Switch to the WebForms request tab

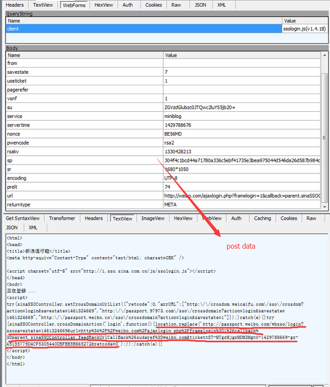coord(74,5)
